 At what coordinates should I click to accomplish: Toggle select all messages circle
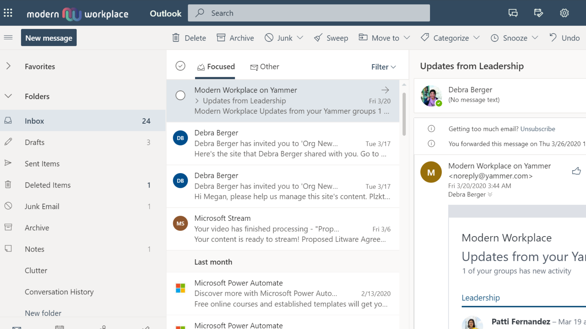tap(180, 66)
